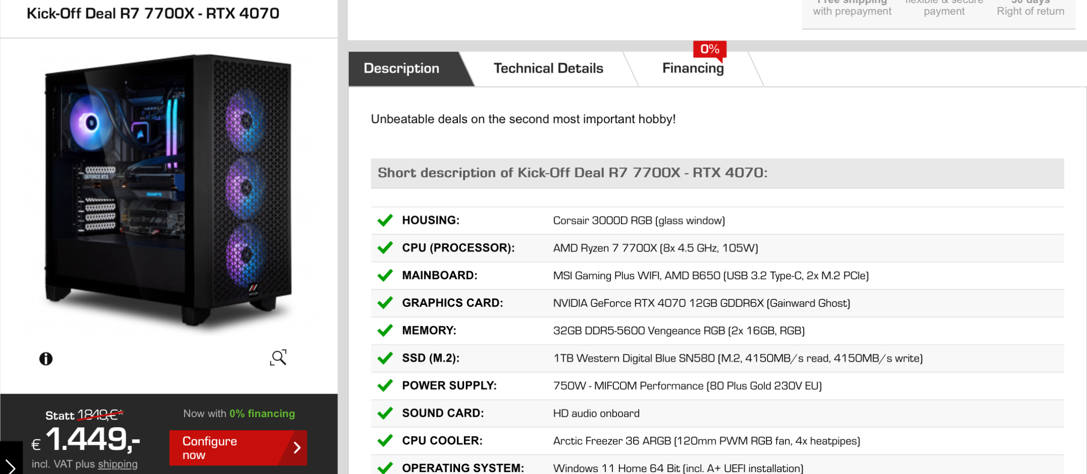Screen dimensions: 1087x474
Task: Click the NVIDIA GeForce RTX 4070 graphics card value
Action: [702, 303]
